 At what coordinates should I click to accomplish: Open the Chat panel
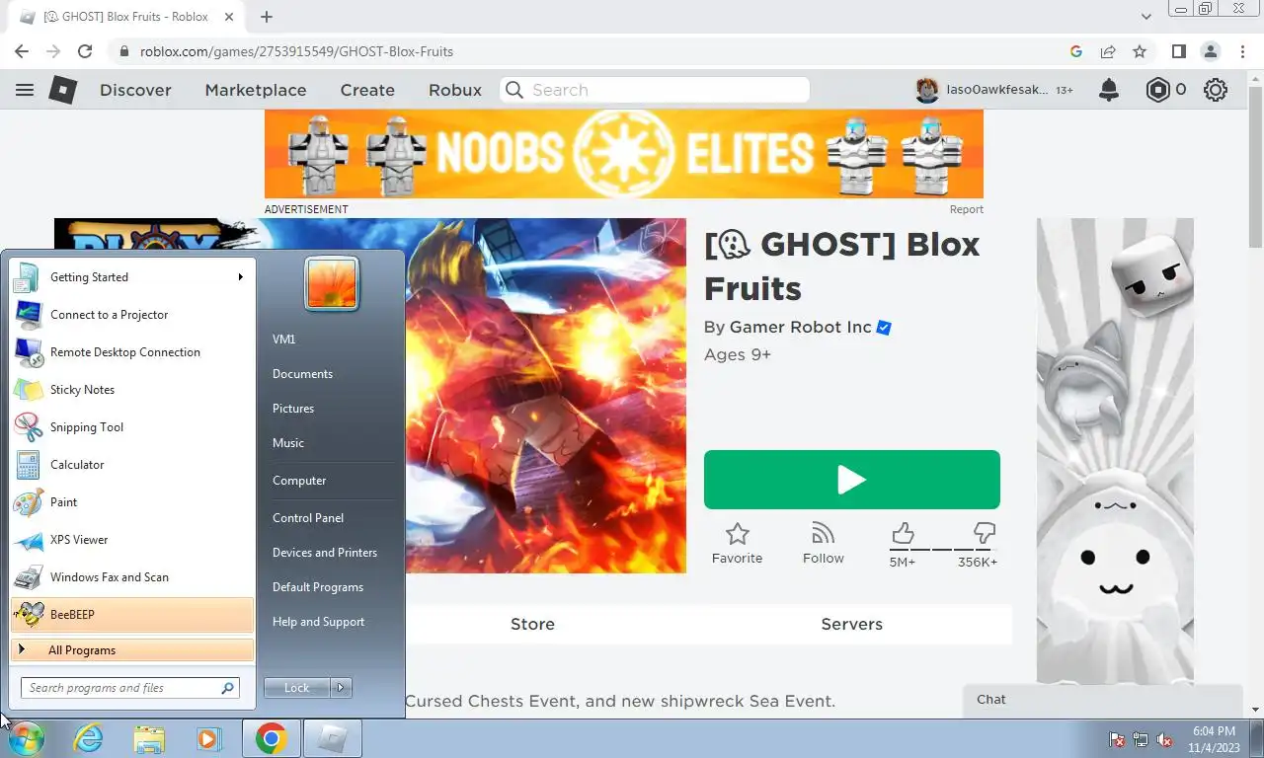point(1102,700)
